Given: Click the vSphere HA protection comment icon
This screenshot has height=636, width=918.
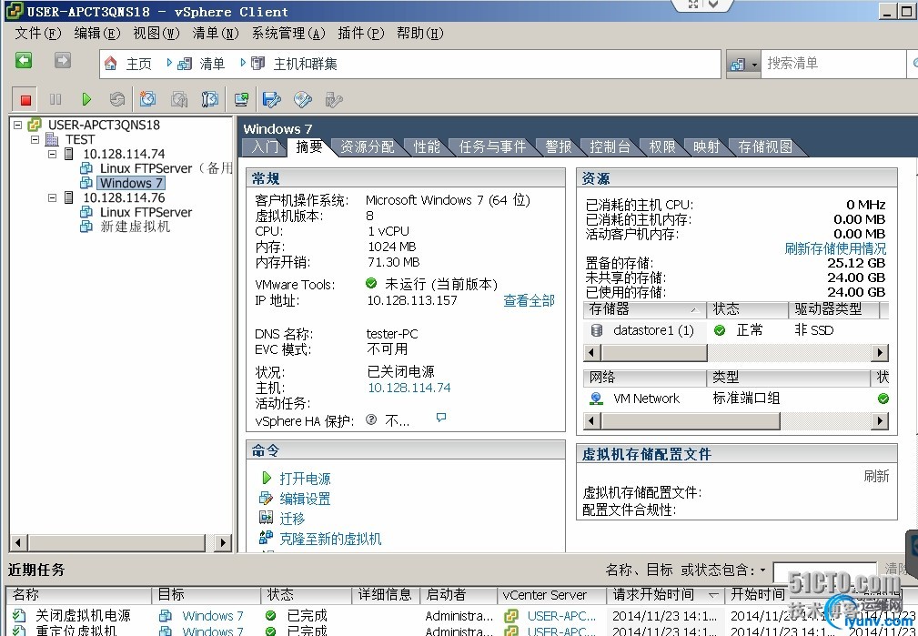Looking at the screenshot, I should [x=441, y=418].
